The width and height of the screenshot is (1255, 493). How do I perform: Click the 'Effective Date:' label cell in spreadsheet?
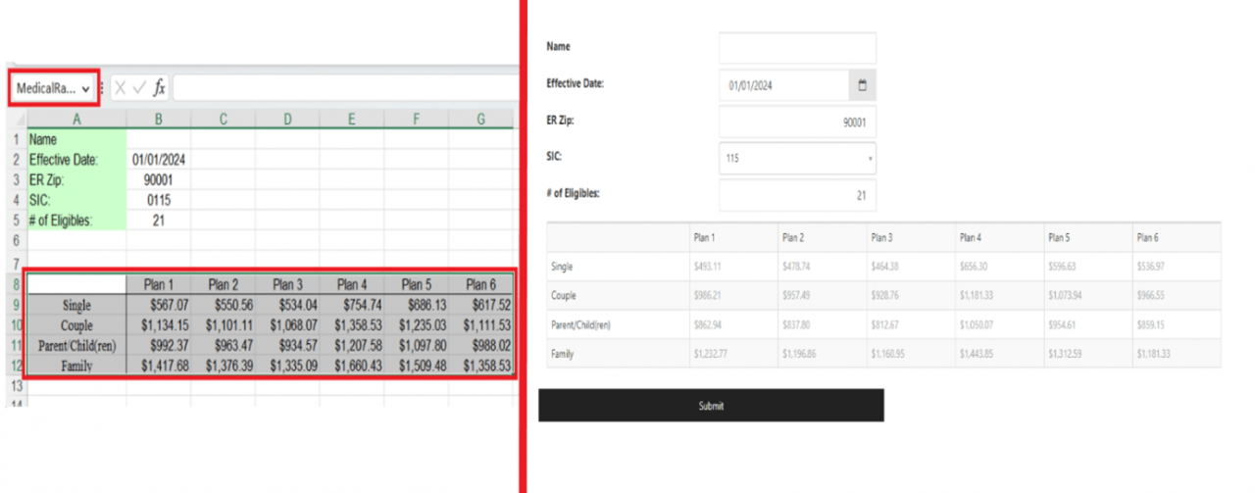77,160
